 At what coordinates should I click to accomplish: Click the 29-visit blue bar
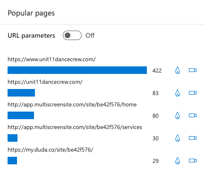click(x=12, y=161)
